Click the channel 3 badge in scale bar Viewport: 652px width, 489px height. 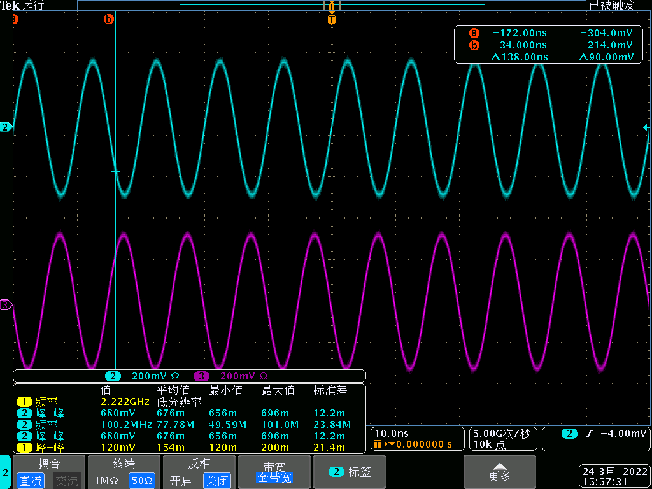point(201,376)
